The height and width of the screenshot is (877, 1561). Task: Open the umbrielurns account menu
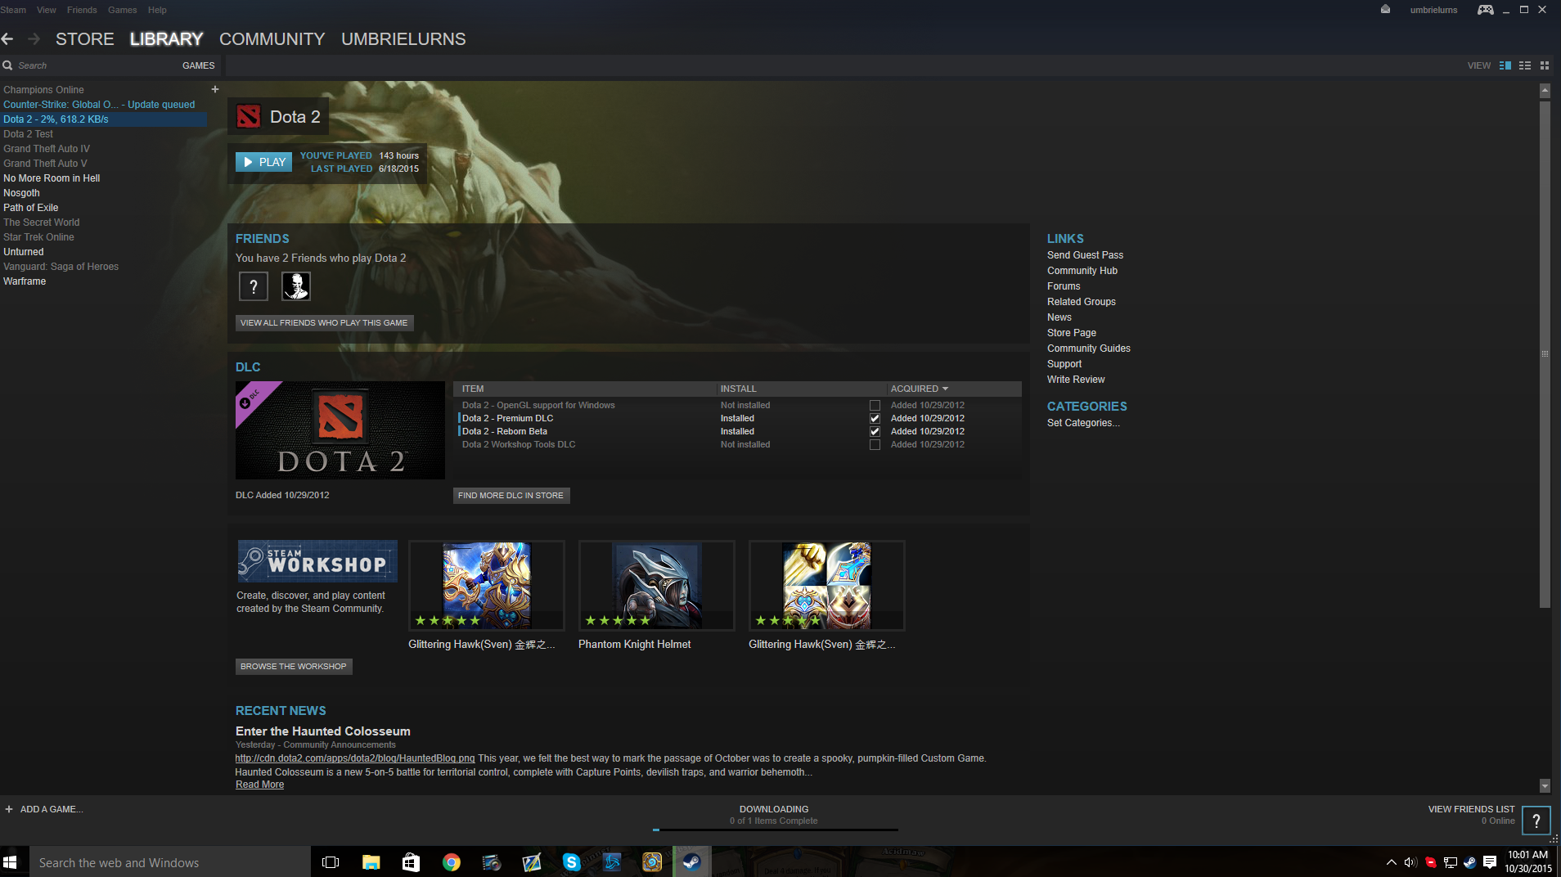(x=1433, y=10)
